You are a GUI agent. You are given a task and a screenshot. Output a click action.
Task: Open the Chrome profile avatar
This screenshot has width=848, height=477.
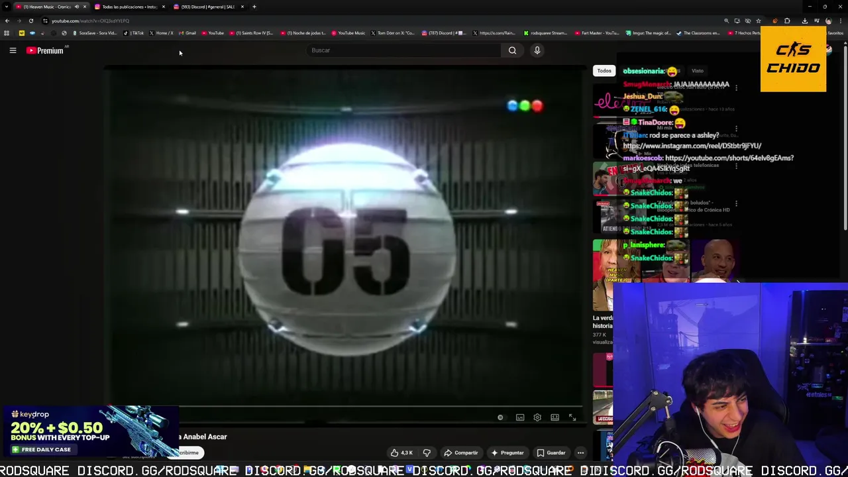(828, 21)
